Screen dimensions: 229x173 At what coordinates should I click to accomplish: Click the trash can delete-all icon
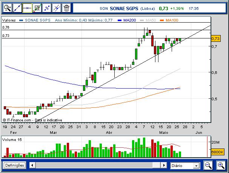pyautogui.click(x=66, y=8)
